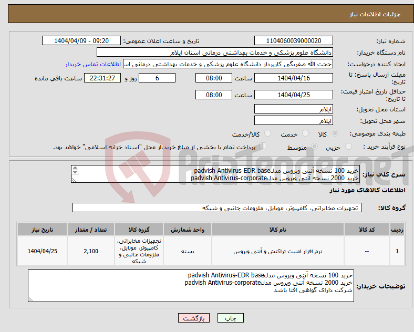
Task: Select the کالا/خدمت radio button
Action: click(x=268, y=133)
